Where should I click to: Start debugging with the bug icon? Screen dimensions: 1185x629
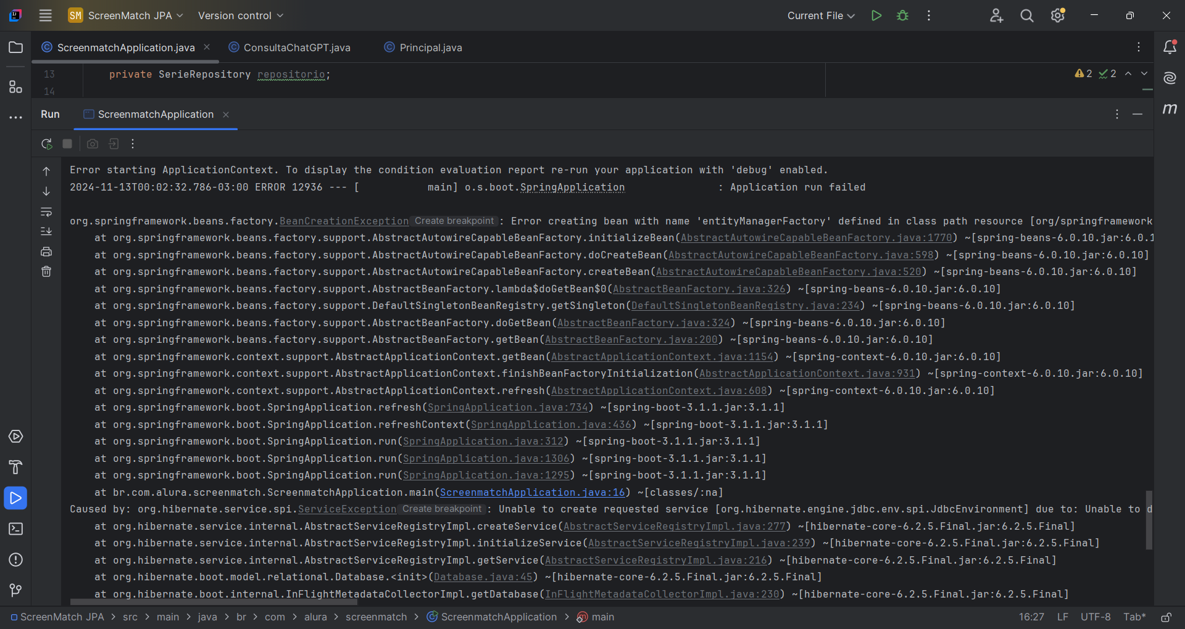point(902,15)
